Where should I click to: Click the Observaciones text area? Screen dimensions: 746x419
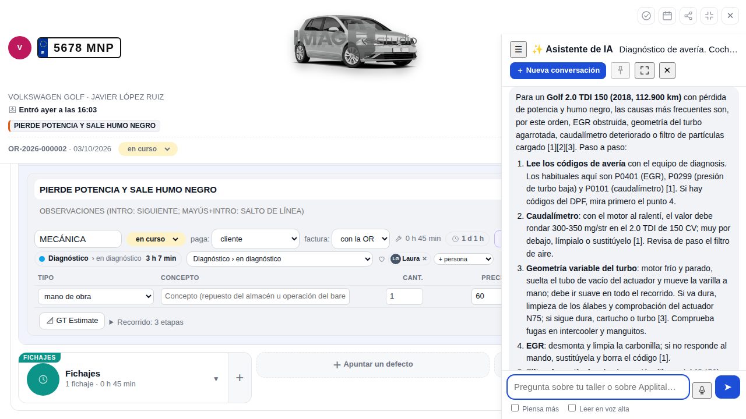268,211
